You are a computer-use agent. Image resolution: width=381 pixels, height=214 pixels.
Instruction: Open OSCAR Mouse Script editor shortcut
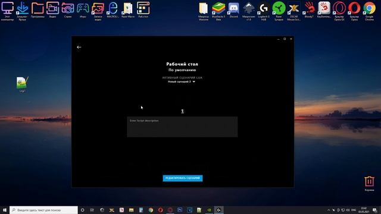pyautogui.click(x=293, y=11)
